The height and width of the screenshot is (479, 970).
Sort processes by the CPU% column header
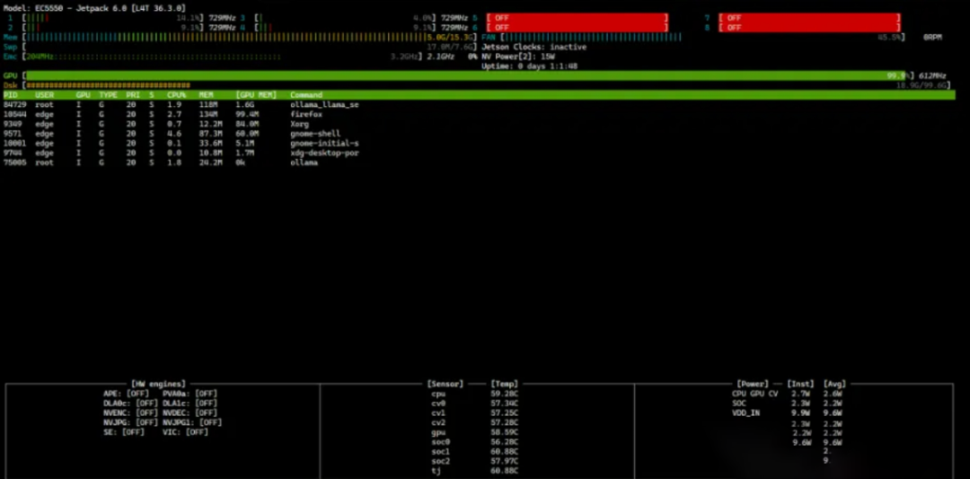[x=176, y=95]
